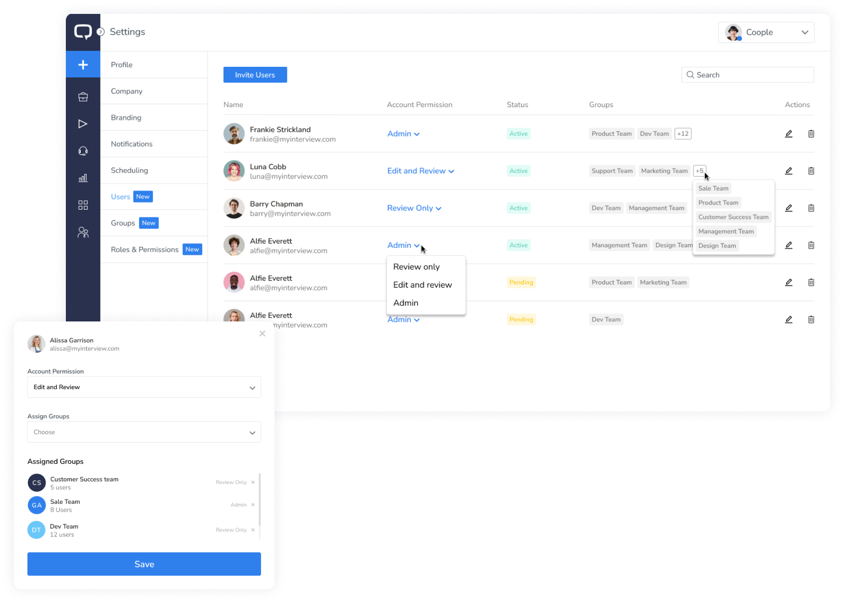
Task: Open the bar chart analytics icon
Action: pos(83,178)
